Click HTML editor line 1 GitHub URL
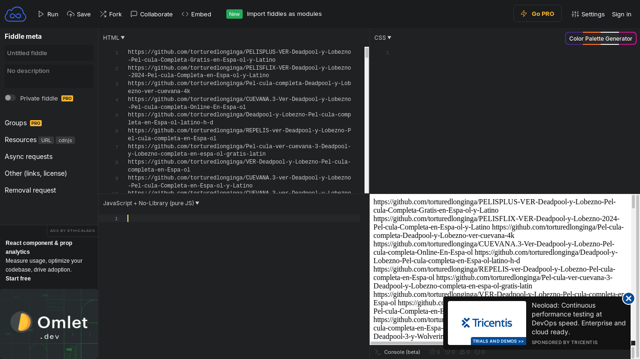This screenshot has height=359, width=640. coord(239,56)
